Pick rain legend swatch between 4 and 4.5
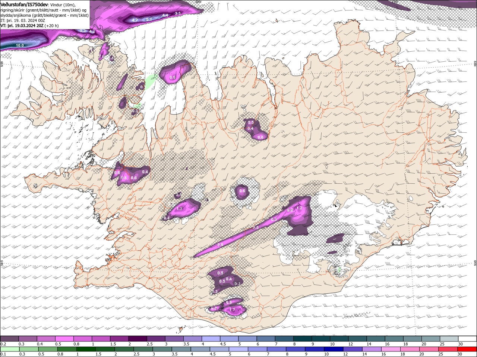 point(200,349)
